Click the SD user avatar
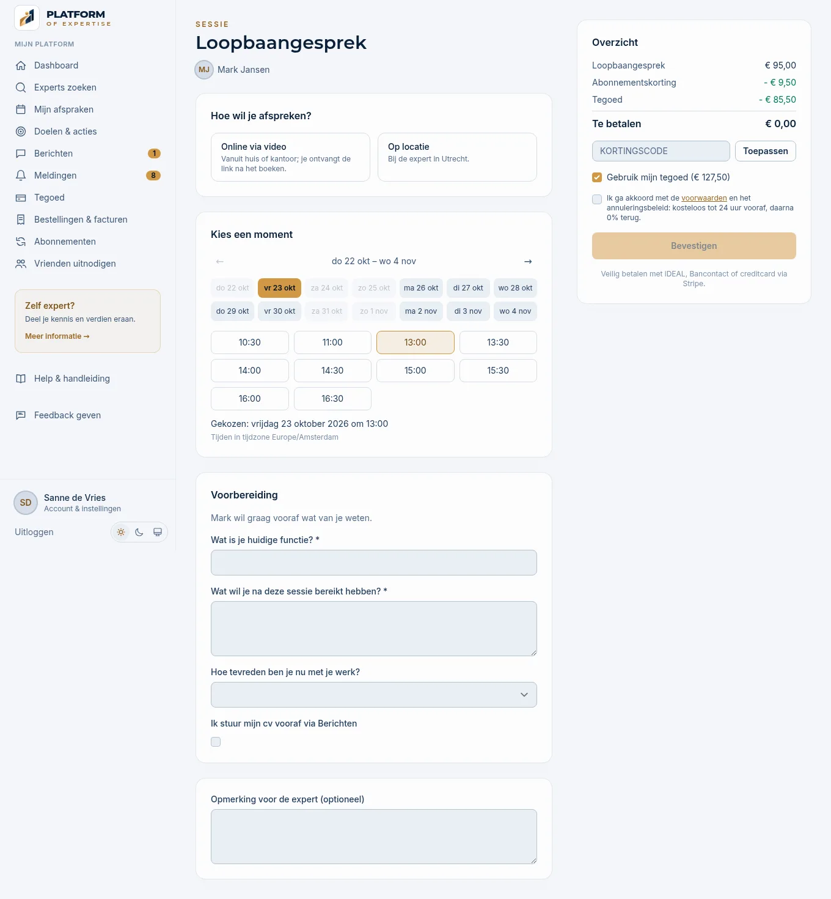The width and height of the screenshot is (831, 899). [26, 503]
